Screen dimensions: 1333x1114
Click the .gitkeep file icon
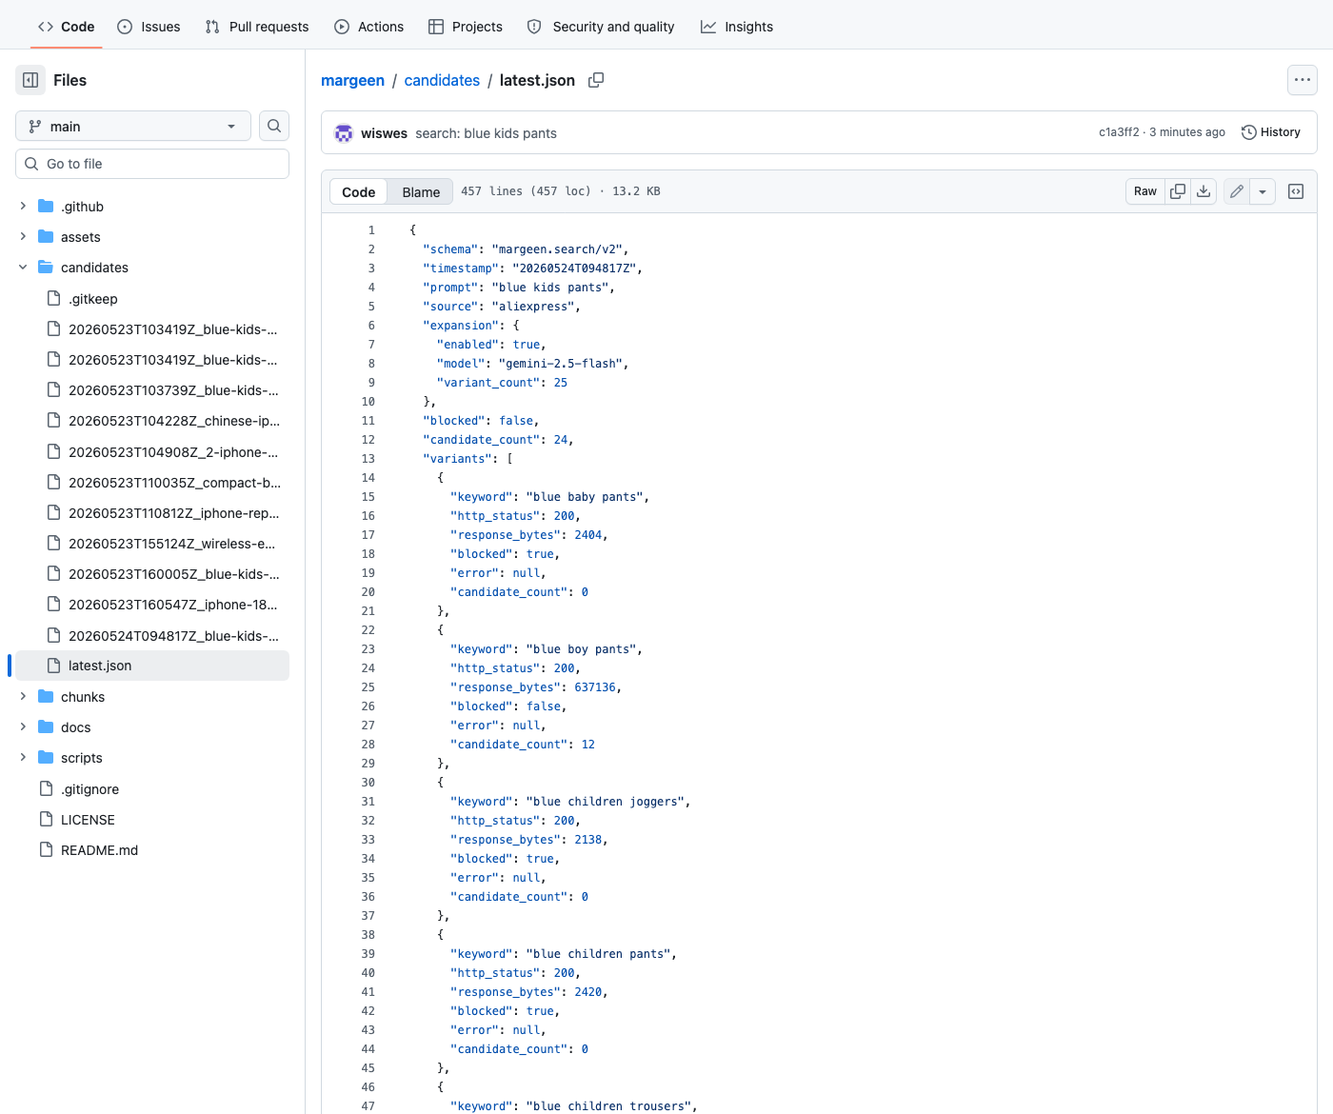(x=54, y=299)
